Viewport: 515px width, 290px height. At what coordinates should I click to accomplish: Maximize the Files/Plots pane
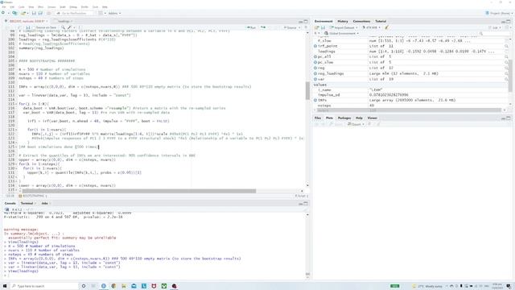509,118
